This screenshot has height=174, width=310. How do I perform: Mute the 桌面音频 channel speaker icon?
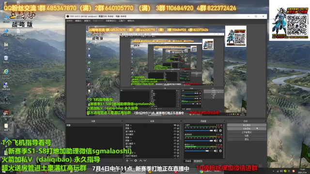[x=216, y=141]
